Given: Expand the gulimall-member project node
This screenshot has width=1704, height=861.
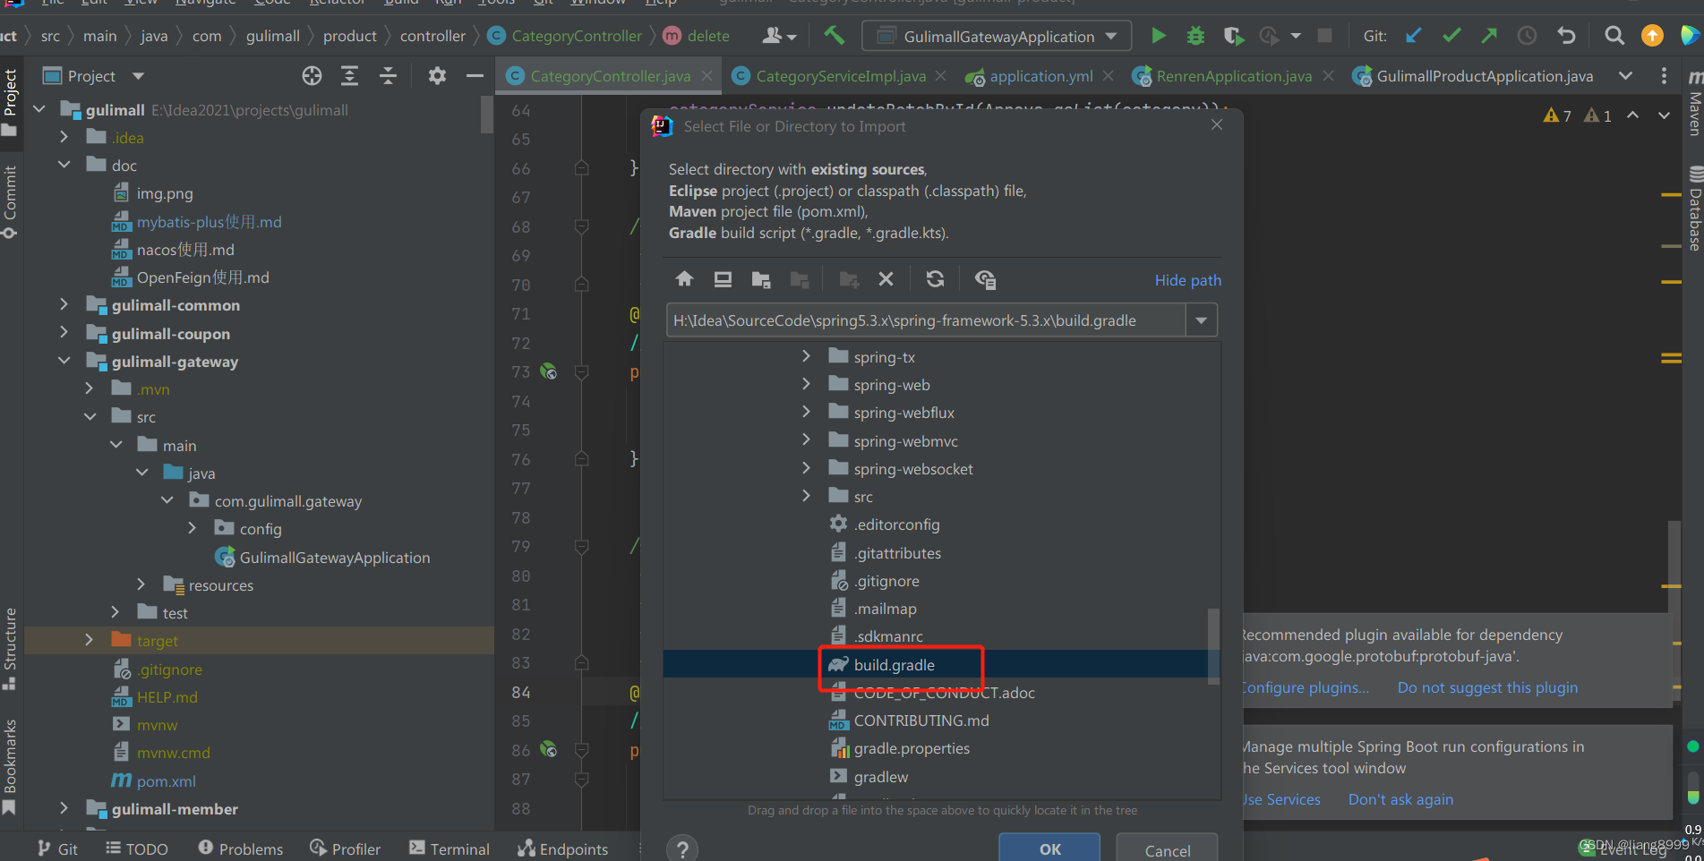Looking at the screenshot, I should coord(64,808).
